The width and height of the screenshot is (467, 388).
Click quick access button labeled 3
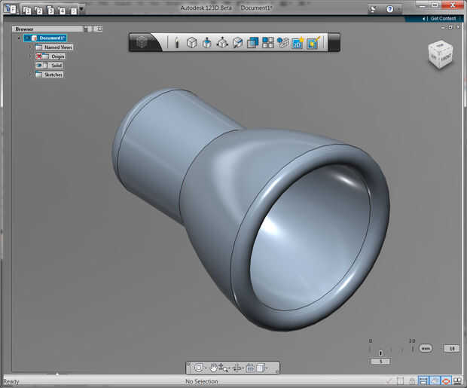[x=50, y=11]
